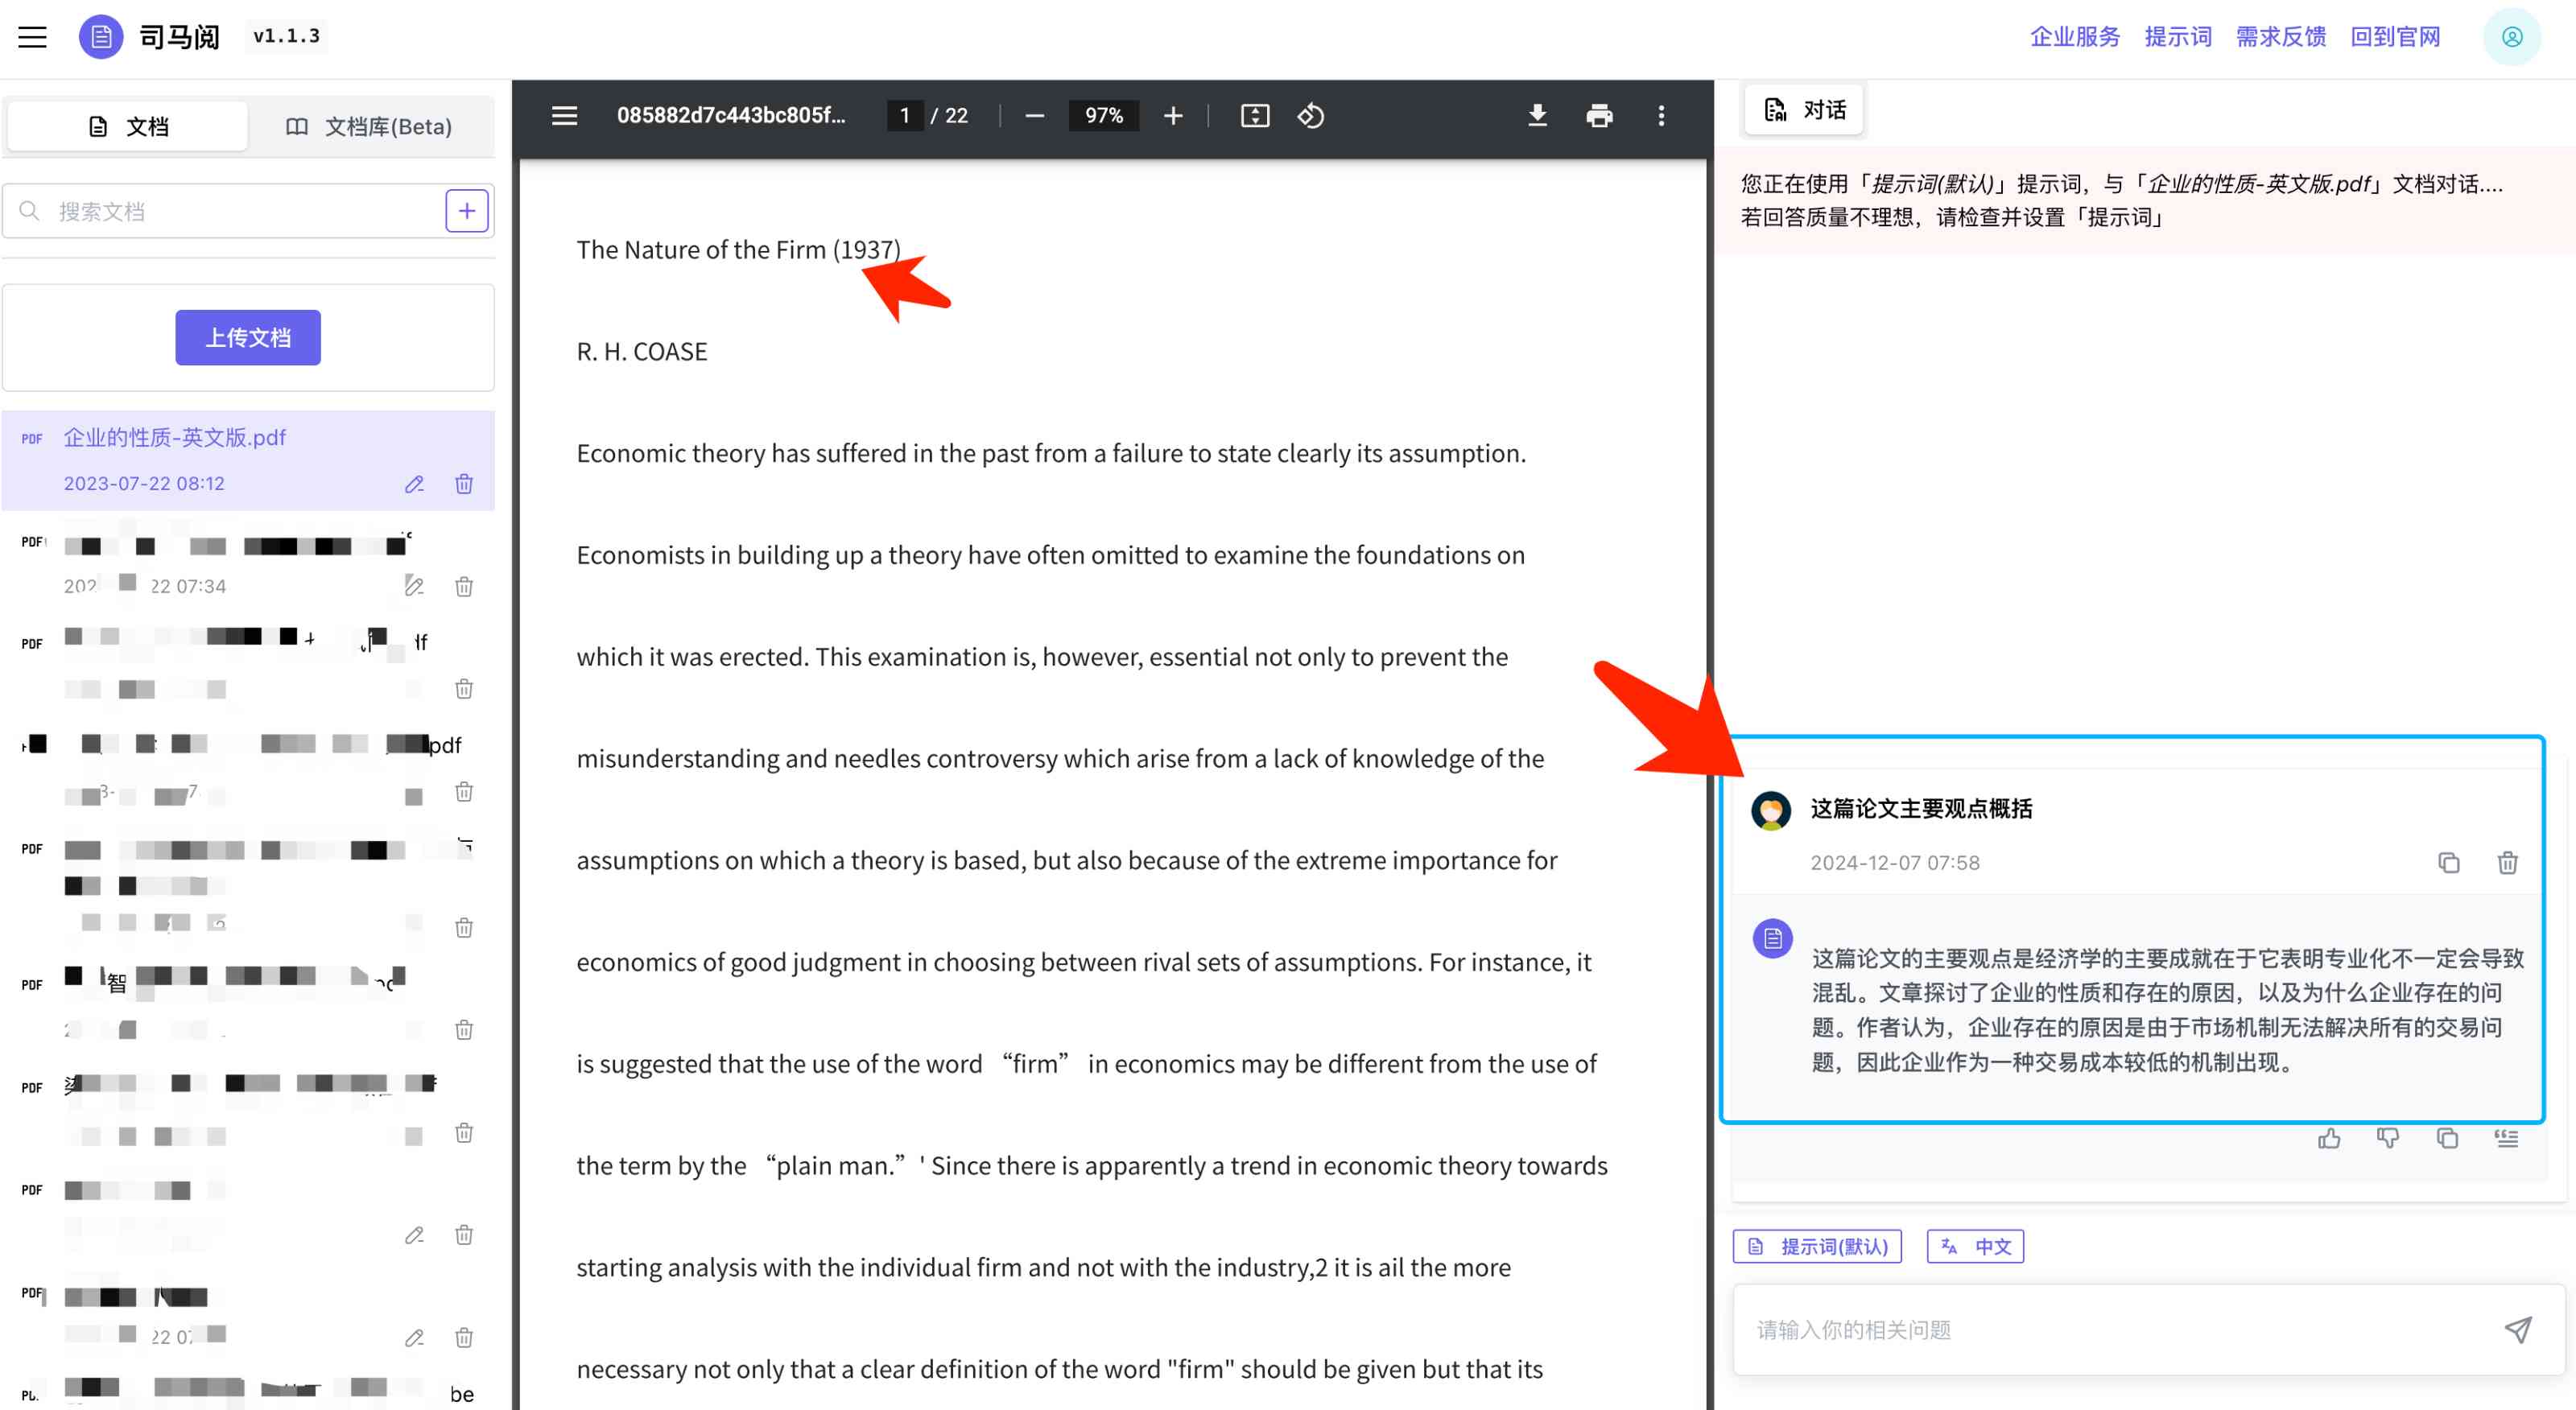Change answer language 中文 button
Screen dimensions: 2576x1410
(1975, 1246)
